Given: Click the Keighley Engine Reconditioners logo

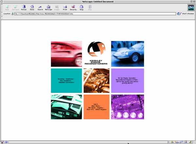Looking at the screenshot, I should pos(96,53).
